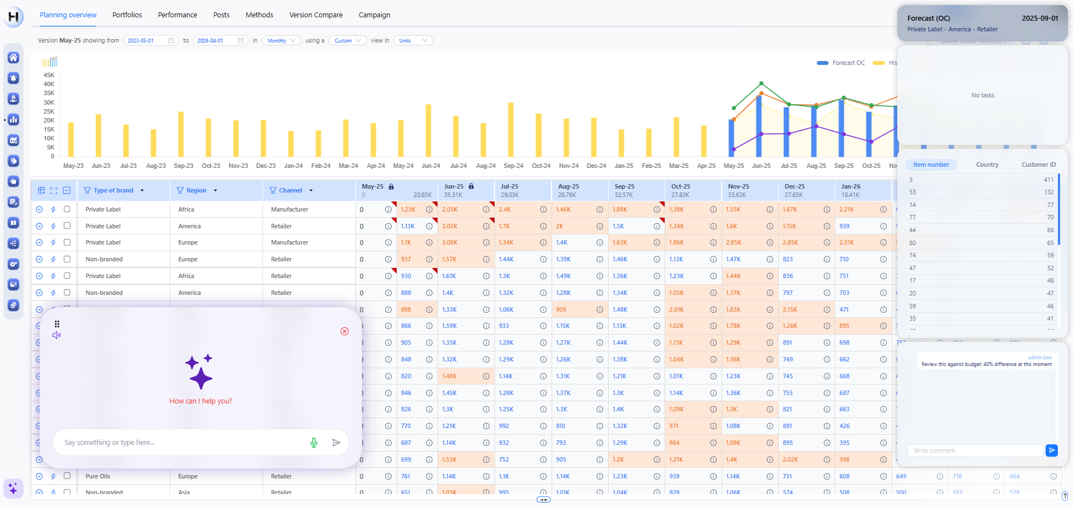This screenshot has width=1073, height=507.
Task: Select the checkbox for the Pure Oils Europe row
Action: tap(67, 476)
